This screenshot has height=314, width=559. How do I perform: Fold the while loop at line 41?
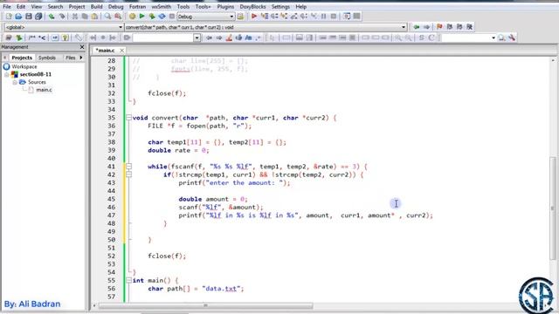pyautogui.click(x=128, y=167)
